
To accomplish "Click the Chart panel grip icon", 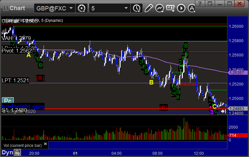I will pyautogui.click(x=6, y=8).
